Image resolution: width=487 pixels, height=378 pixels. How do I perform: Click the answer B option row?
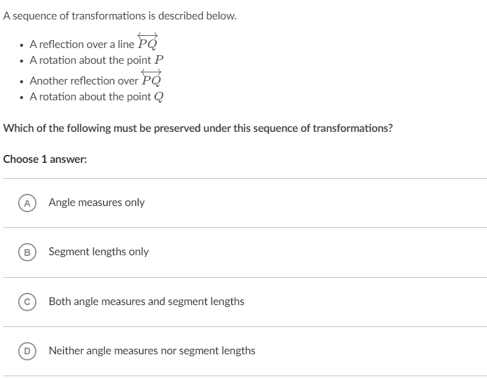pyautogui.click(x=243, y=252)
